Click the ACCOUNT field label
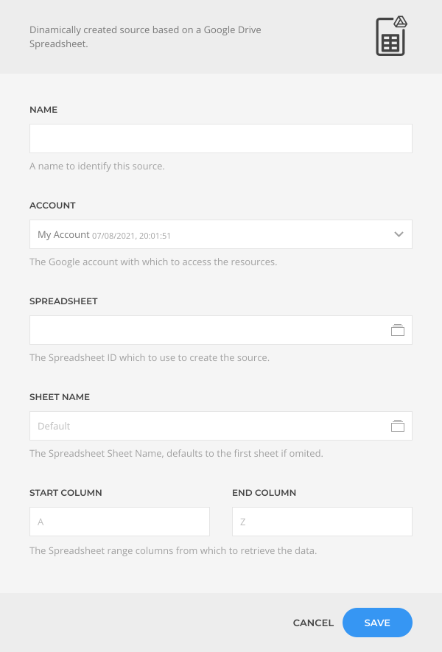The height and width of the screenshot is (652, 442). click(x=52, y=206)
